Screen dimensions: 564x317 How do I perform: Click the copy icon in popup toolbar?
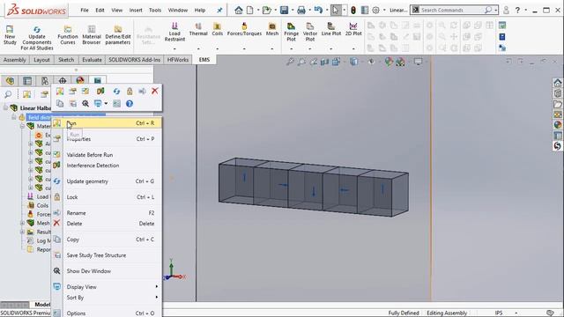(60, 104)
